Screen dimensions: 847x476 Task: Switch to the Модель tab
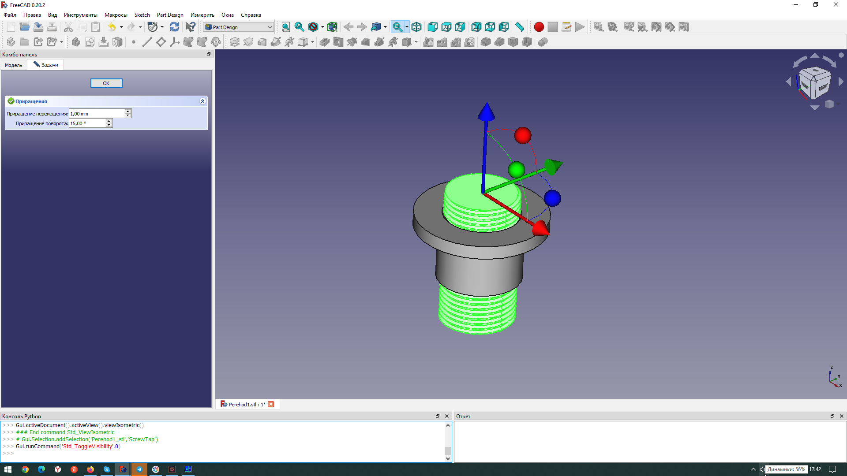coord(14,65)
